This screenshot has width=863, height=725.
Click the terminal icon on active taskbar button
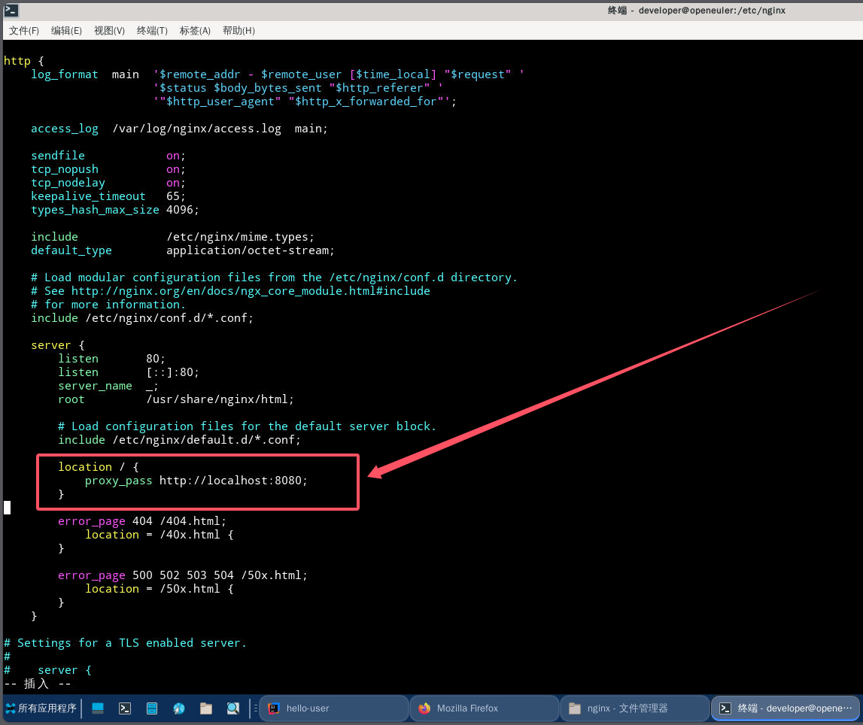coord(725,708)
